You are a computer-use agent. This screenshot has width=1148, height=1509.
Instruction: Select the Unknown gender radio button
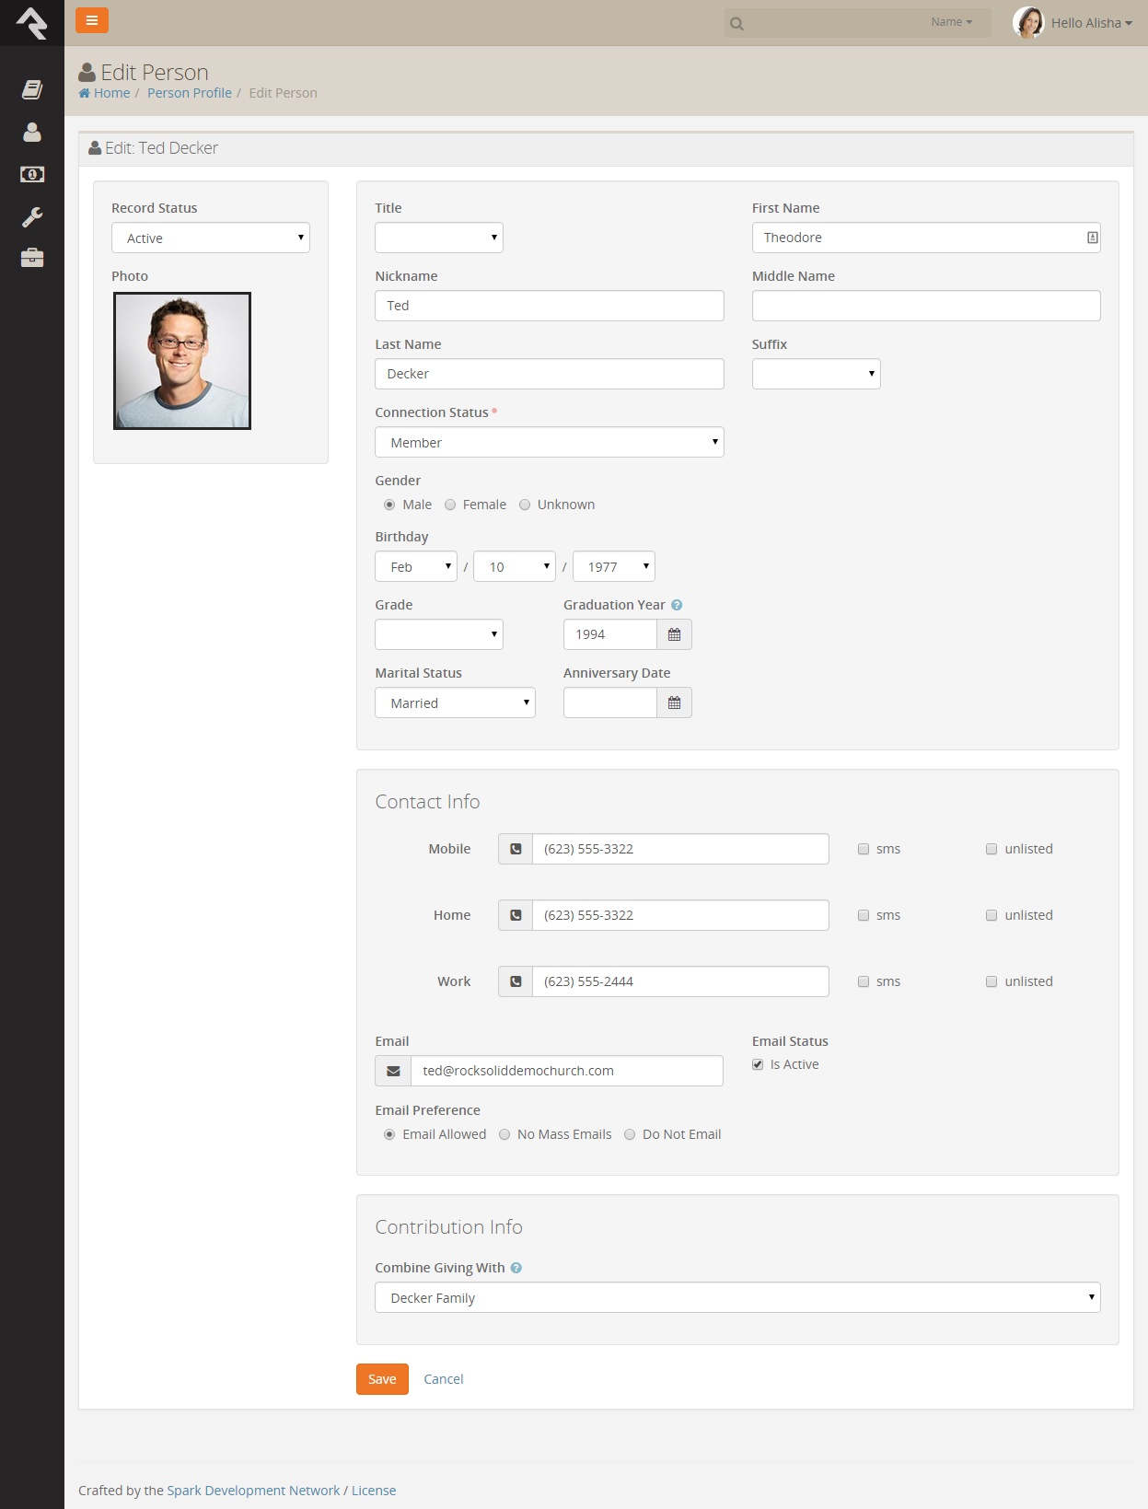pos(525,505)
